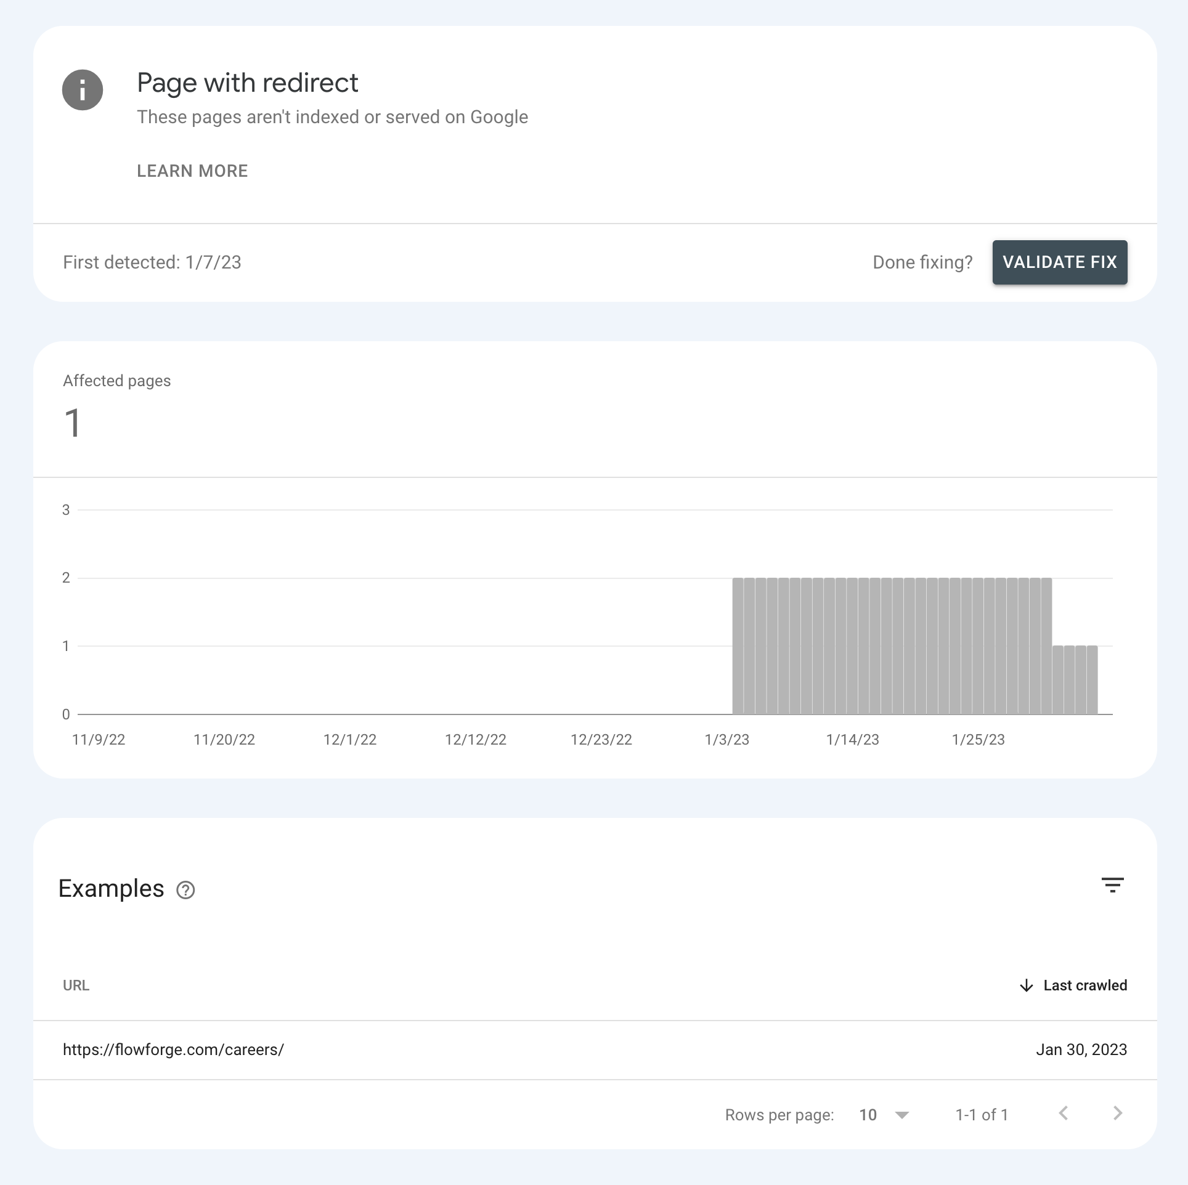The width and height of the screenshot is (1188, 1185).
Task: Click the Affected pages count of 1
Action: tap(72, 423)
